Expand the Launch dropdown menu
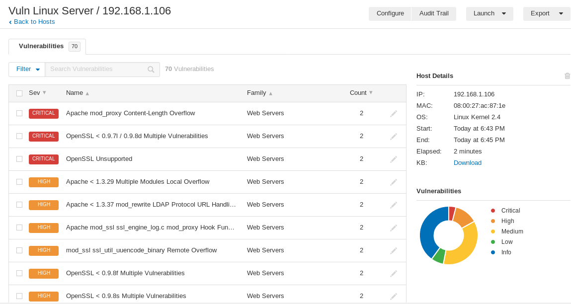The width and height of the screenshot is (571, 304). tap(489, 14)
